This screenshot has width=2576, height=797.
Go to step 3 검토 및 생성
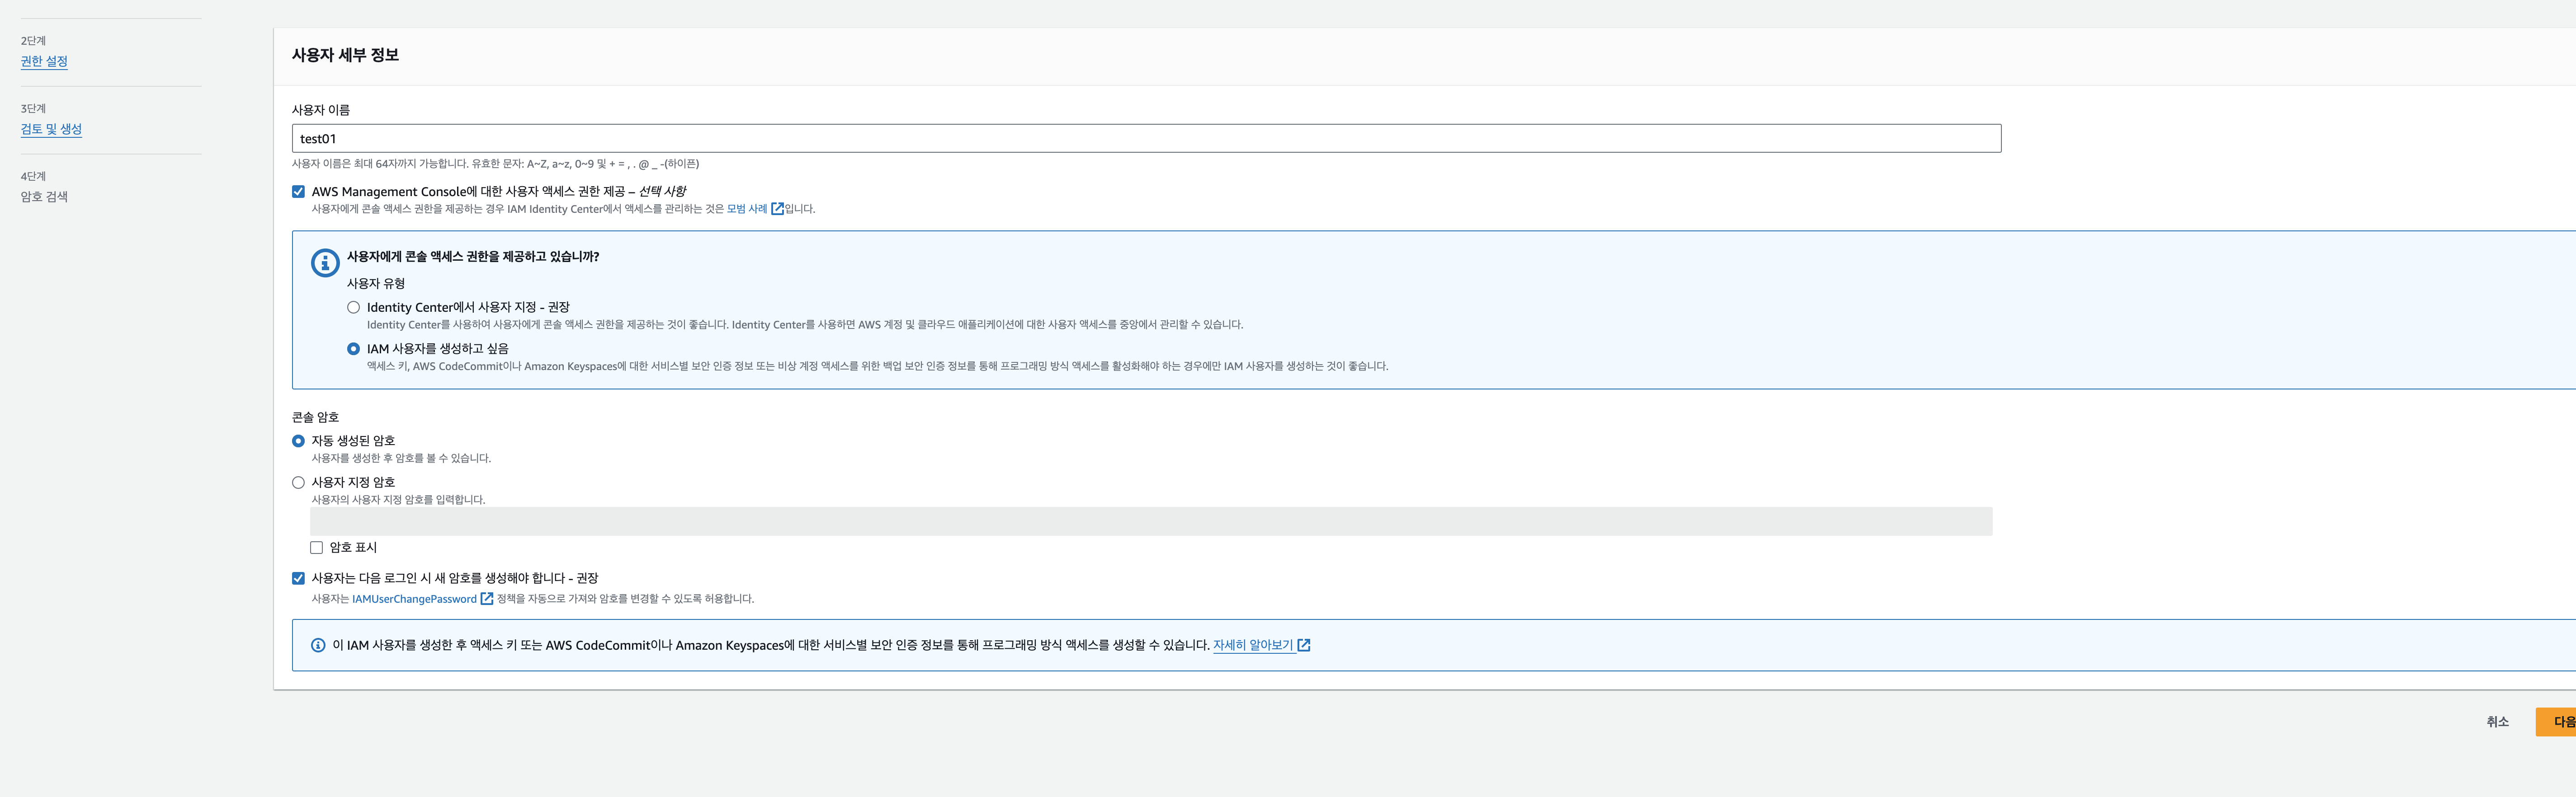click(x=51, y=129)
